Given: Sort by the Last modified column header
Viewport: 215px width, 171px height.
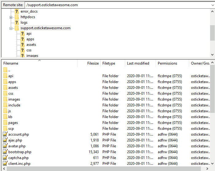Looking at the screenshot, I should click(140, 63).
